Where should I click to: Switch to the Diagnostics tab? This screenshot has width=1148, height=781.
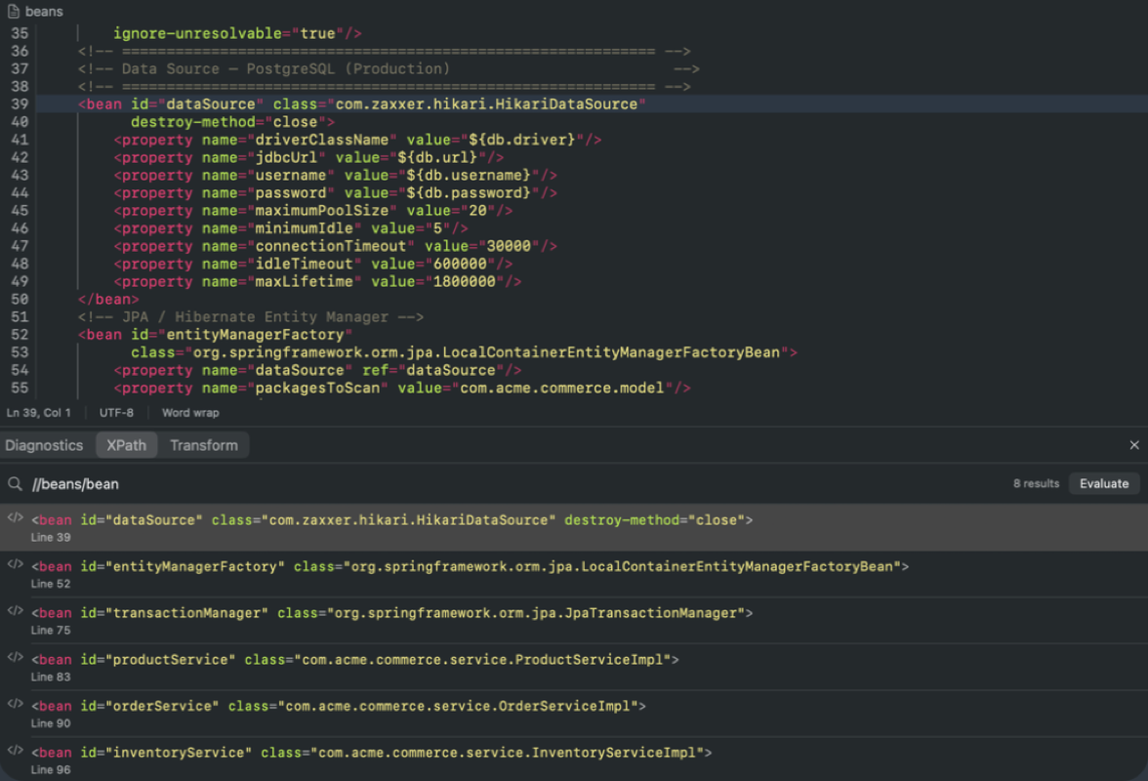click(44, 444)
